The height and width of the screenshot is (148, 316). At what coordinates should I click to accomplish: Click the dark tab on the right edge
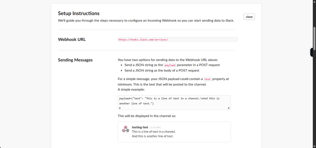click(313, 52)
